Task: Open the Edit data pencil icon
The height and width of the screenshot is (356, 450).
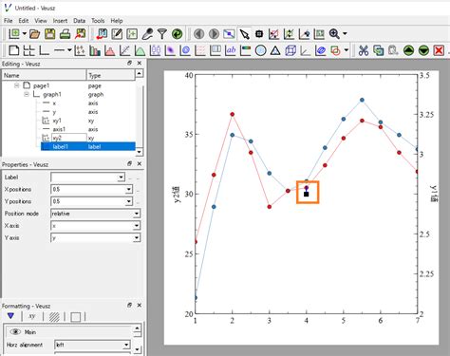Action: click(x=117, y=33)
